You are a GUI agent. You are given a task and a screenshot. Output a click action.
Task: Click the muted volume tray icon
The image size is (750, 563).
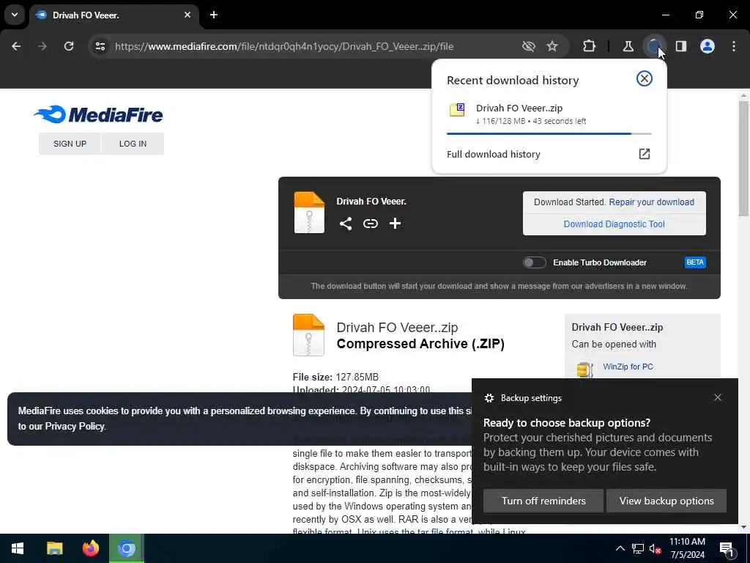pyautogui.click(x=655, y=548)
